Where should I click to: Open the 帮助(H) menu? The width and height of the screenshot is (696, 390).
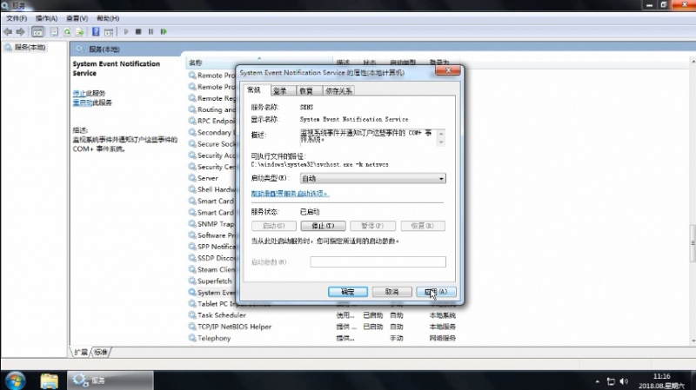point(108,18)
